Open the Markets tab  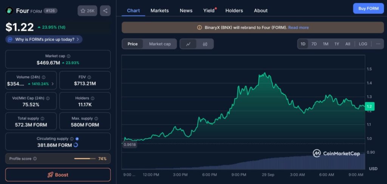click(x=159, y=11)
